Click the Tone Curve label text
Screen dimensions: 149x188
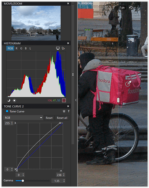17,111
